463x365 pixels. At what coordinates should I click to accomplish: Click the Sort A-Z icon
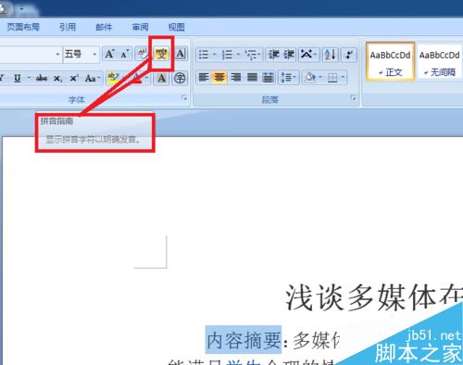pyautogui.click(x=331, y=55)
